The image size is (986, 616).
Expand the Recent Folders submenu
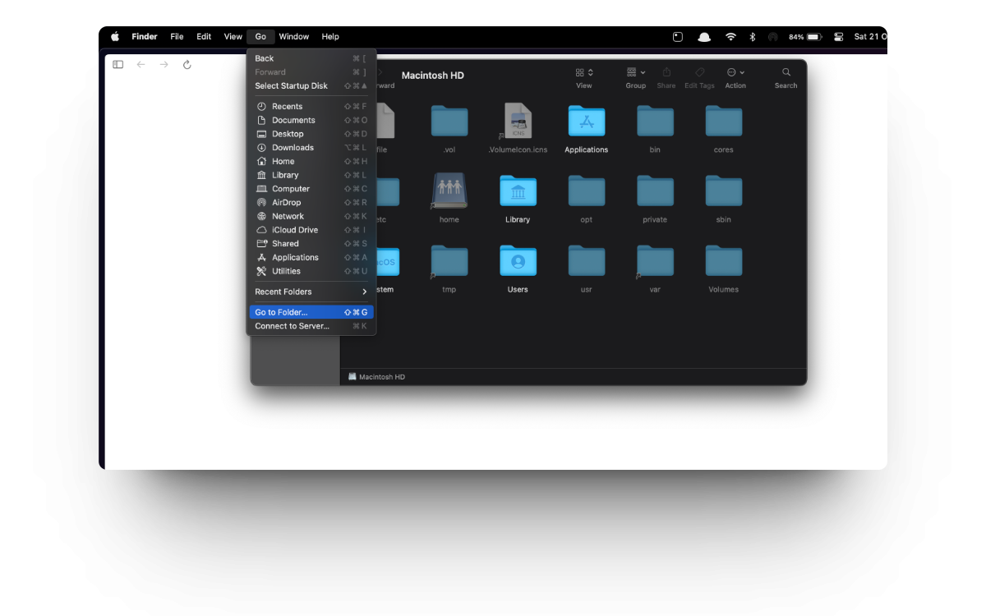[311, 292]
